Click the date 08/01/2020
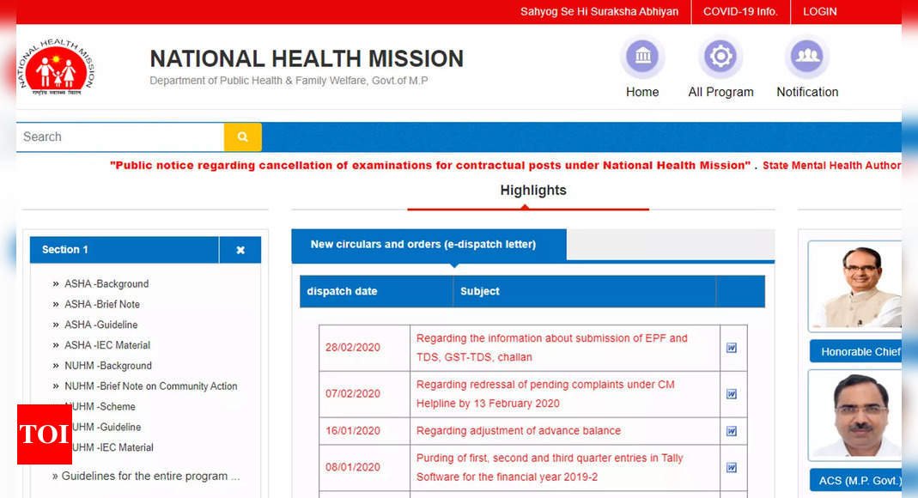This screenshot has width=918, height=498. click(x=352, y=468)
